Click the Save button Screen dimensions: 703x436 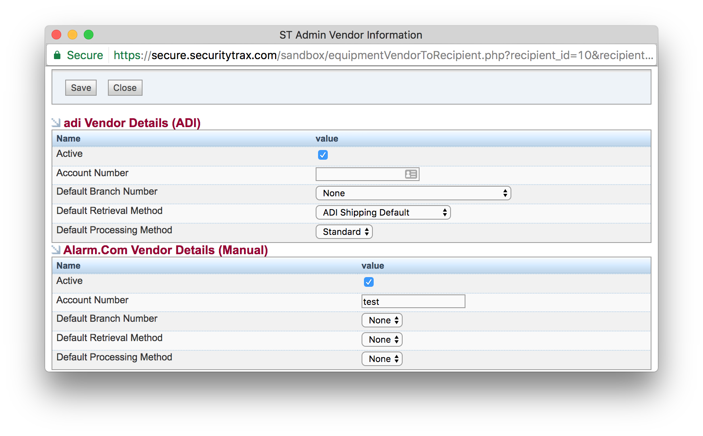81,88
